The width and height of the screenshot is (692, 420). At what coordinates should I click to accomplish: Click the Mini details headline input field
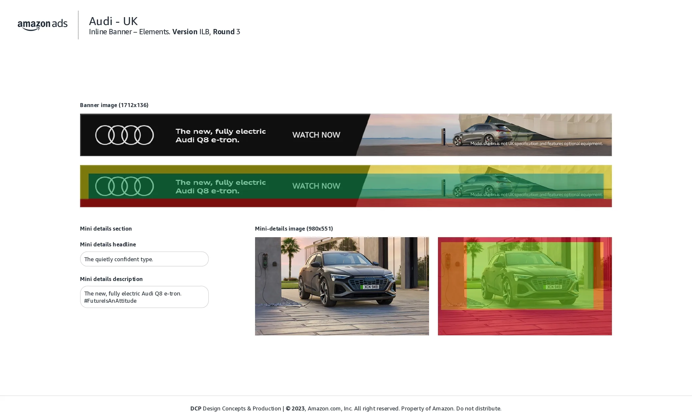144,259
